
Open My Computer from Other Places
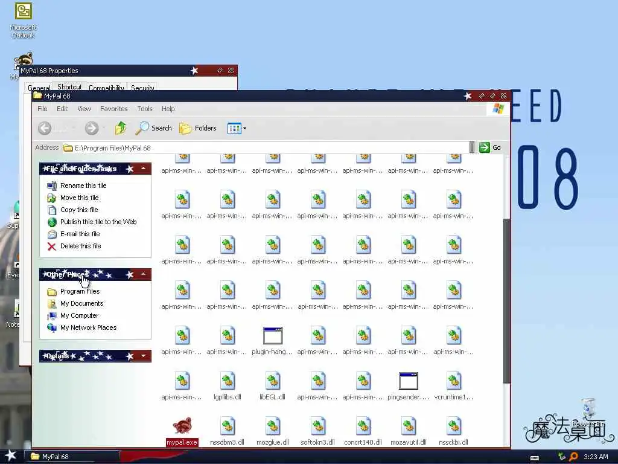(73, 315)
